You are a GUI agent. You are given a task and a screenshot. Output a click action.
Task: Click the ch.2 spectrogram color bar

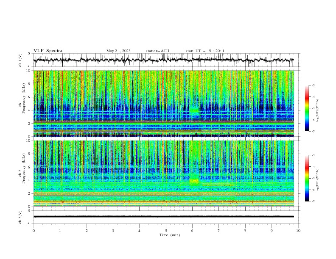[x=307, y=178]
